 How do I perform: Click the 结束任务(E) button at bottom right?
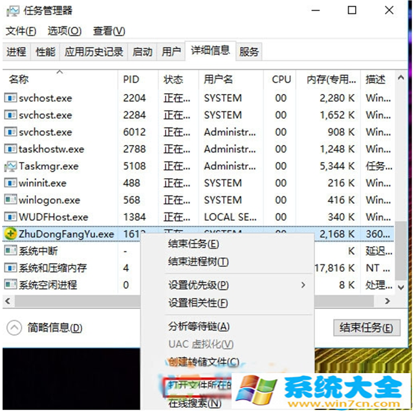(367, 328)
